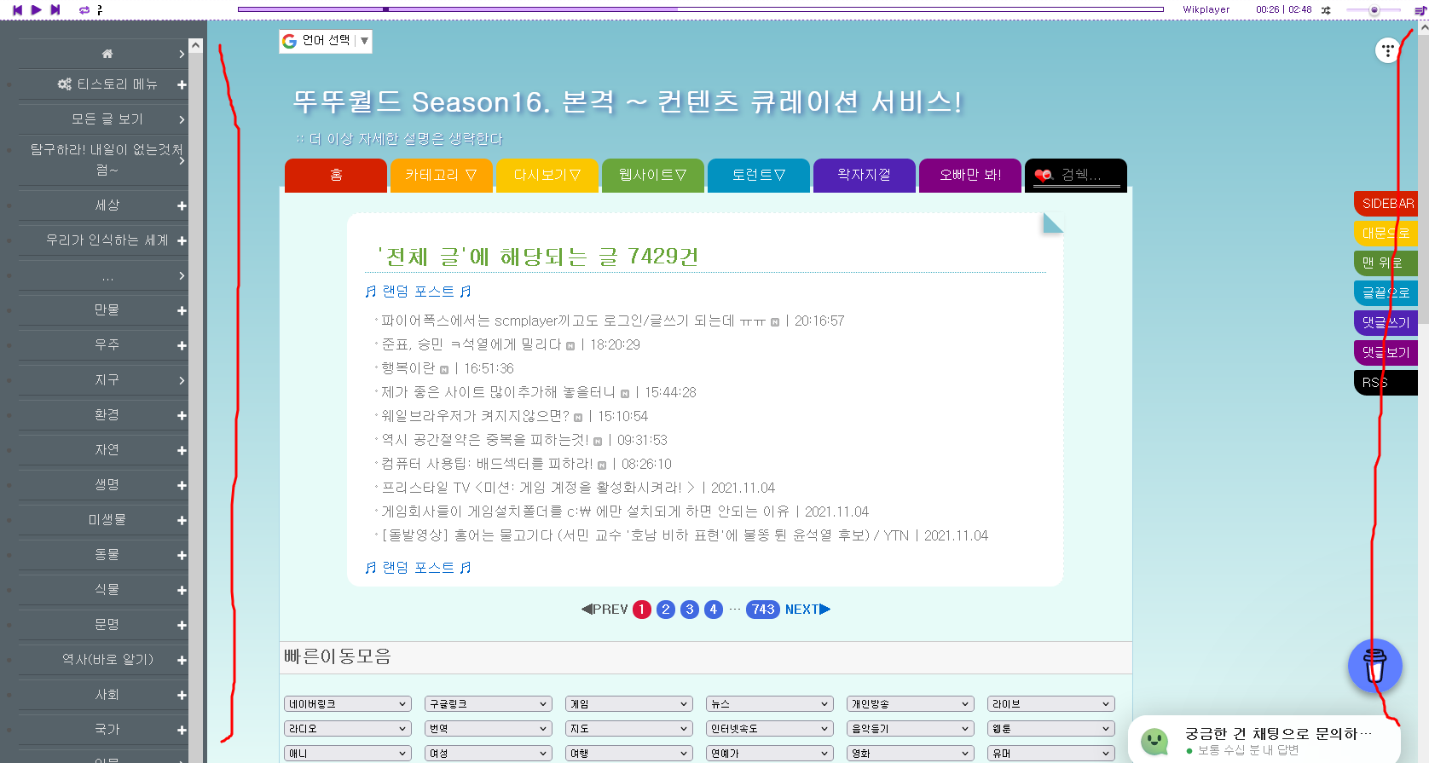Expand the 동물 plus icon
Image resolution: width=1429 pixels, height=763 pixels.
pyautogui.click(x=182, y=555)
